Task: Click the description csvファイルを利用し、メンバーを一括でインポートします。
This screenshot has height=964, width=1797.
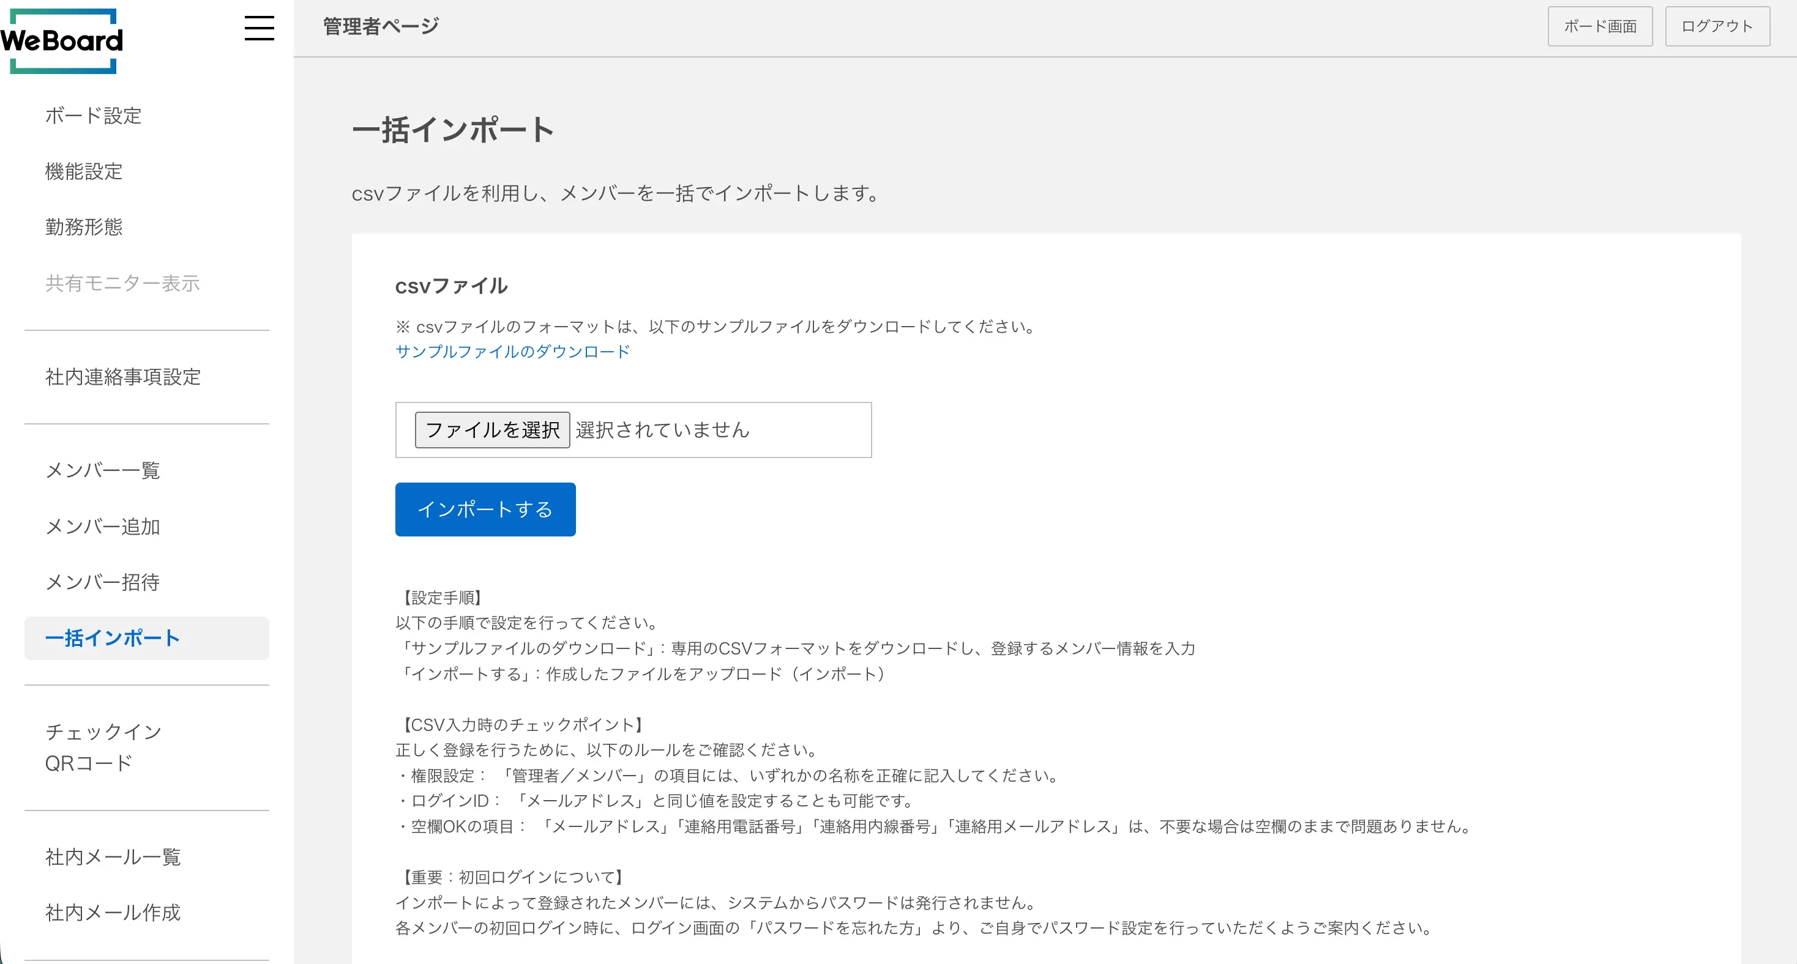Action: click(618, 193)
